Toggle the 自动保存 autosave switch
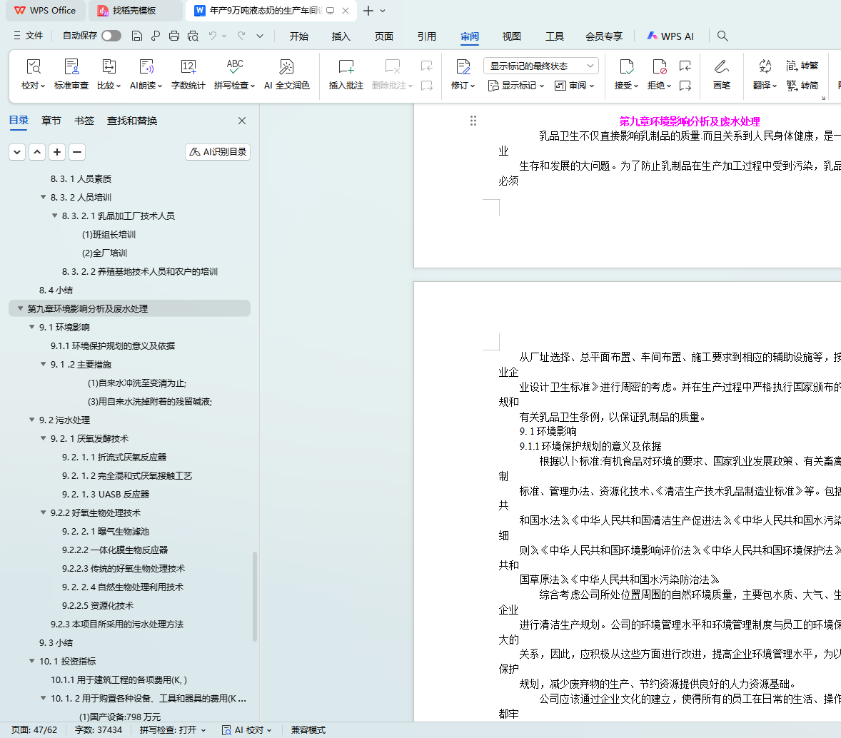 pyautogui.click(x=111, y=36)
